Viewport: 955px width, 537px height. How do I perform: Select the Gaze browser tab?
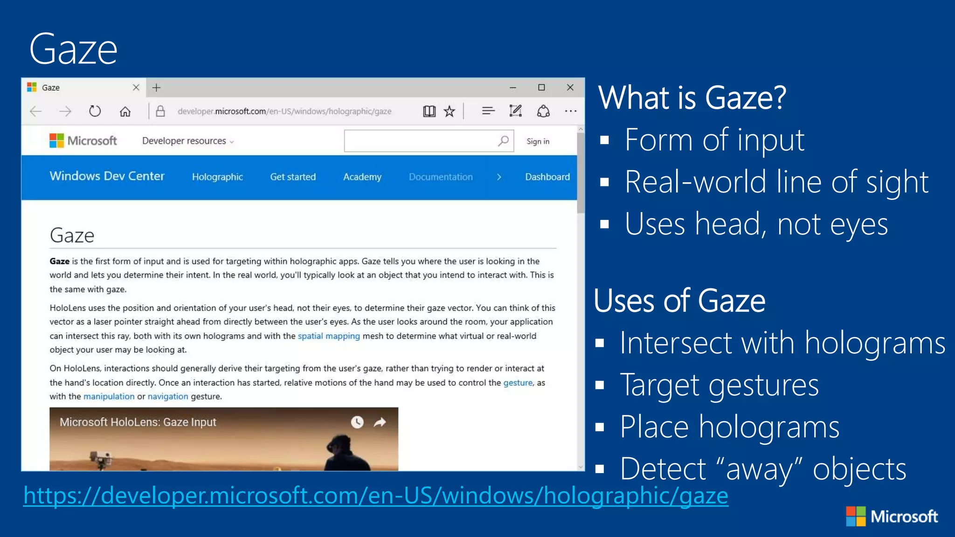tap(84, 88)
